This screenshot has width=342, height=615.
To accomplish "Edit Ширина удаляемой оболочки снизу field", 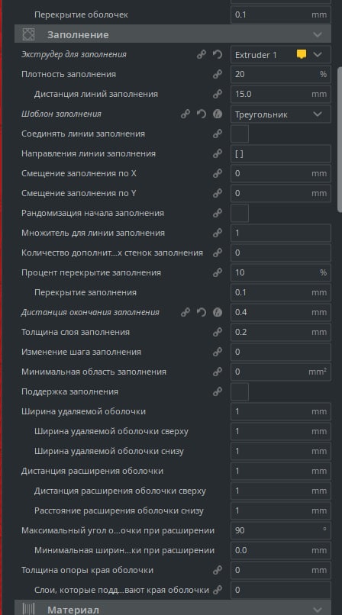I will click(281, 451).
